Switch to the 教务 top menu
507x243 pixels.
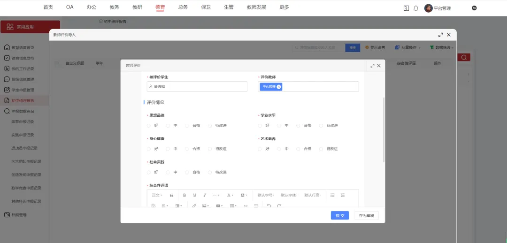tap(114, 8)
